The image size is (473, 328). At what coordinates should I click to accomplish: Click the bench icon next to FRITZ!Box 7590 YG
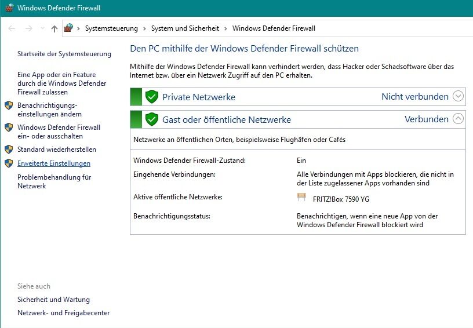pos(301,198)
